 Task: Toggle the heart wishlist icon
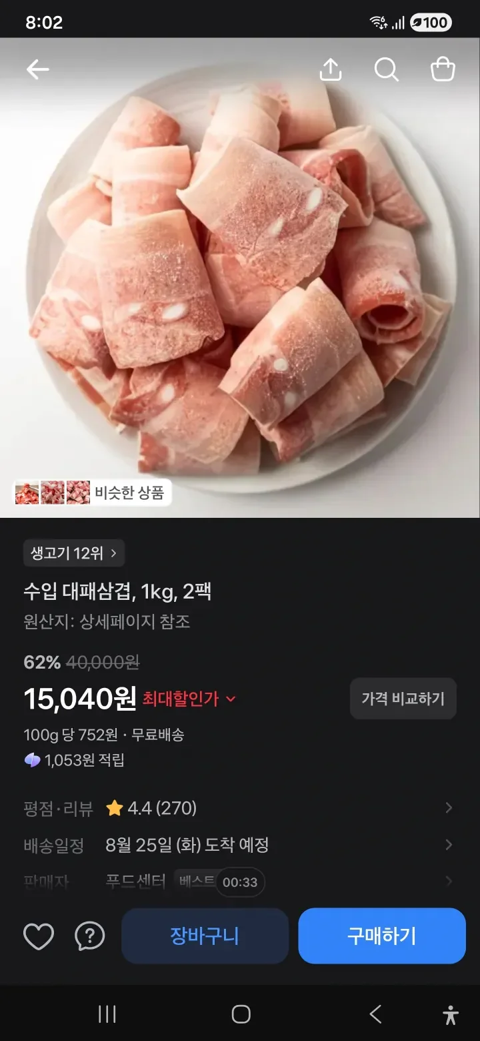tap(39, 936)
